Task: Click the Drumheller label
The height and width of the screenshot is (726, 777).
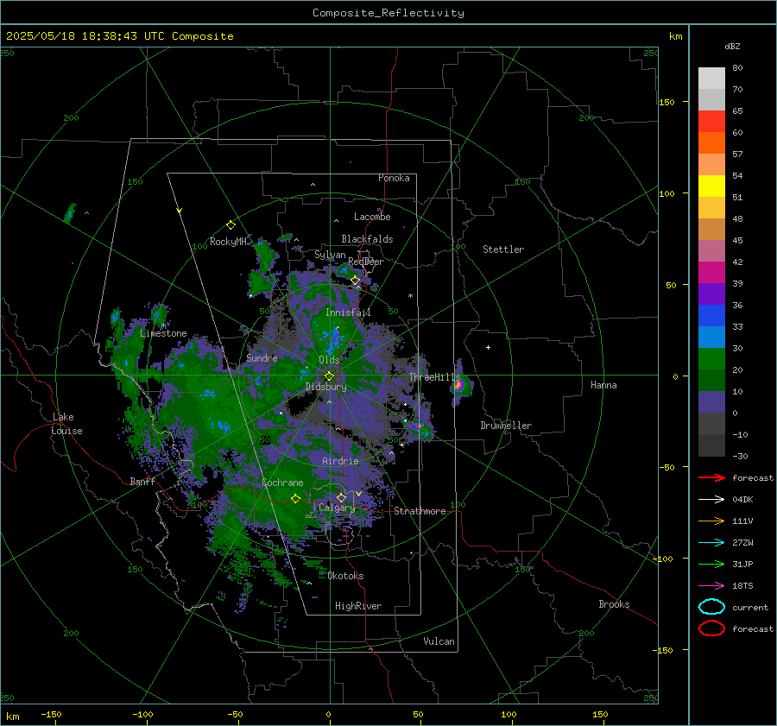Action: [506, 426]
